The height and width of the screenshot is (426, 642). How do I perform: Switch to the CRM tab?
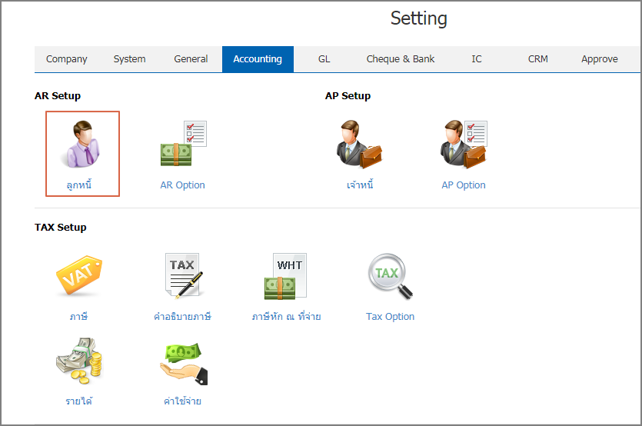(x=537, y=59)
